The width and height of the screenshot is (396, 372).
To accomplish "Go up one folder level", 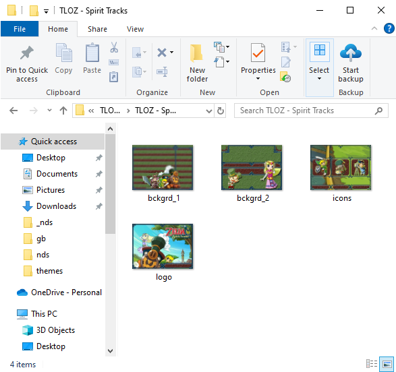I will (63, 111).
